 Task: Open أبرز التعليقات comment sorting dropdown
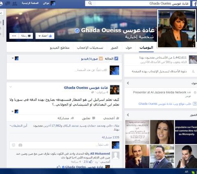18,126
